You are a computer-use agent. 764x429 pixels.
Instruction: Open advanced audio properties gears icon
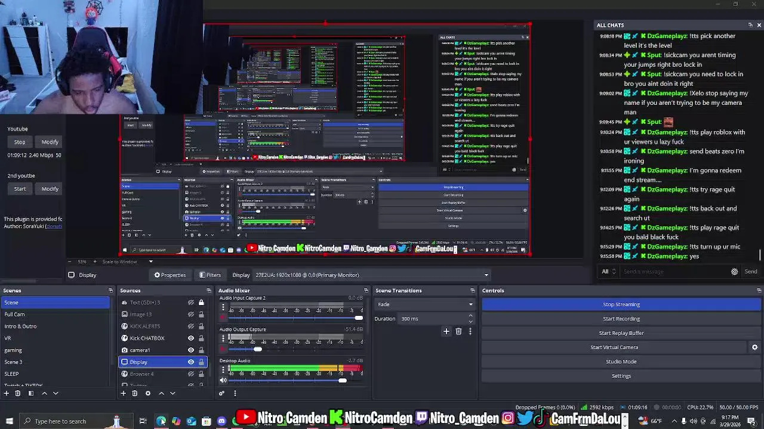click(221, 393)
